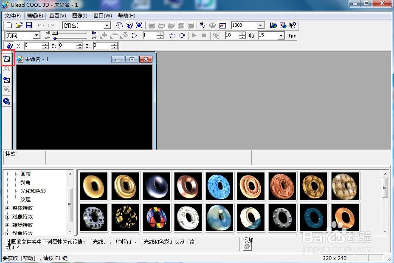Screen dimensions: 394x263
Task: Click the second Ulead web globe icon
Action: click(283, 25)
